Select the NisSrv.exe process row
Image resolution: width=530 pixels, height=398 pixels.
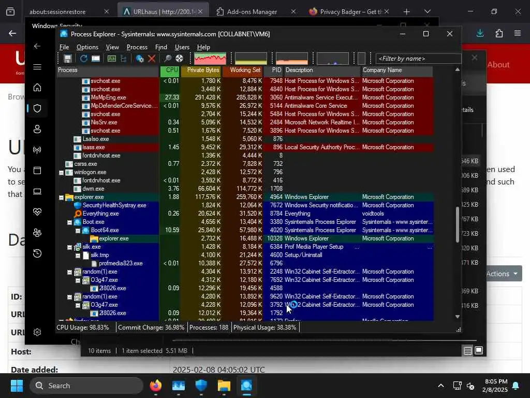pyautogui.click(x=245, y=122)
